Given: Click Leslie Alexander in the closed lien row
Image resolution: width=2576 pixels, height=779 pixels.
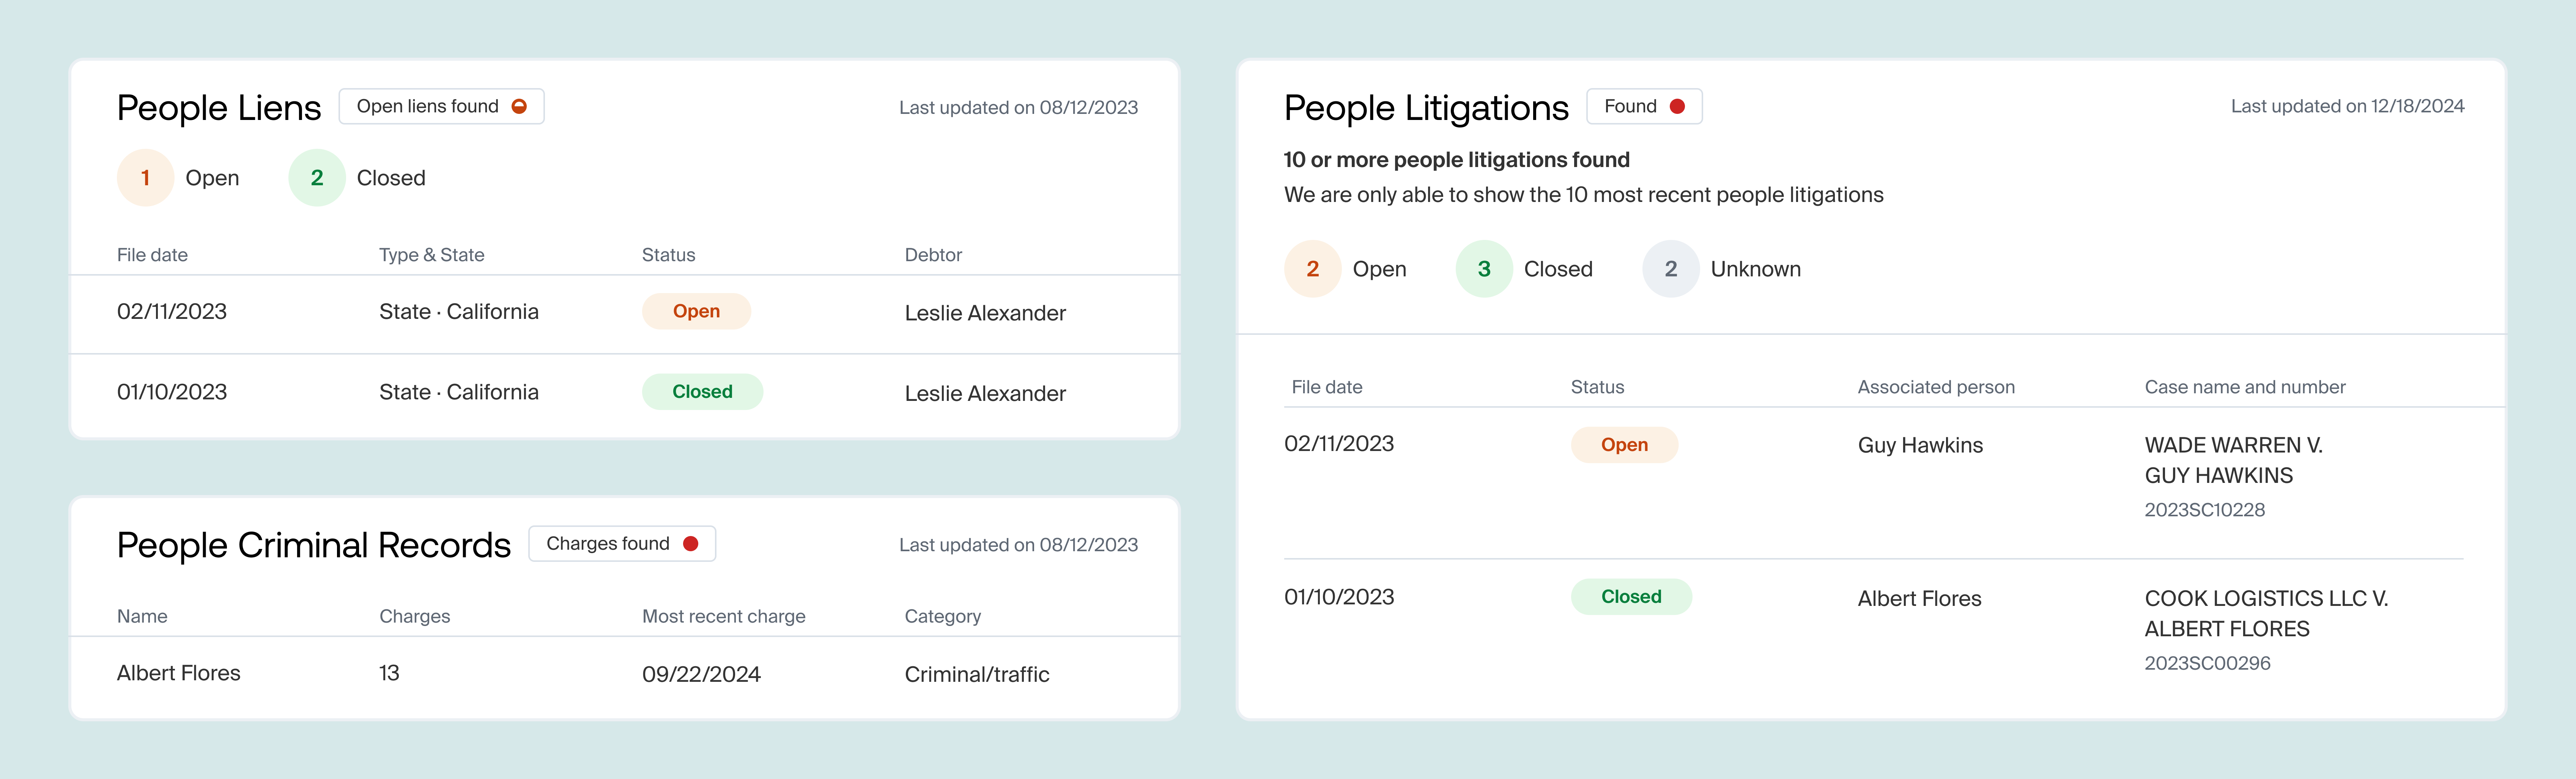Looking at the screenshot, I should point(985,394).
